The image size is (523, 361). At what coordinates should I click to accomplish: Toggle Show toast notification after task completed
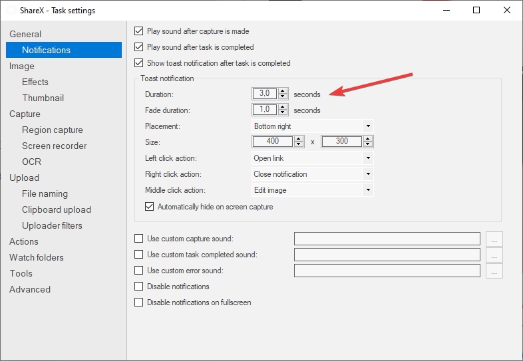(139, 63)
